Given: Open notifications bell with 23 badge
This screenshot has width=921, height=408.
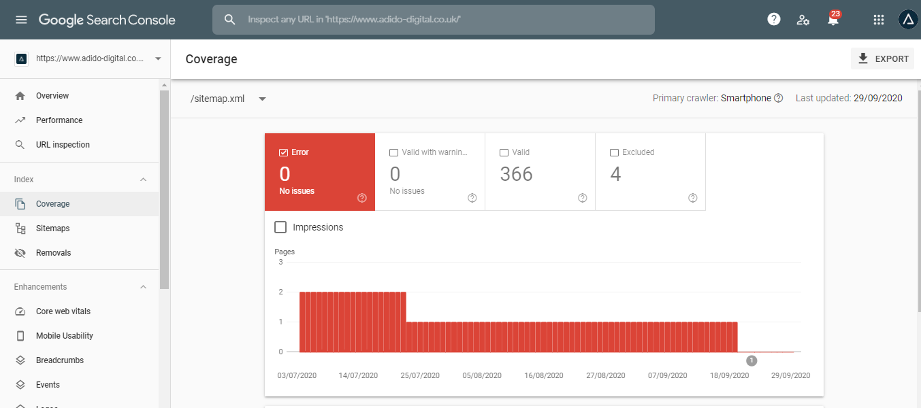Looking at the screenshot, I should 833,19.
